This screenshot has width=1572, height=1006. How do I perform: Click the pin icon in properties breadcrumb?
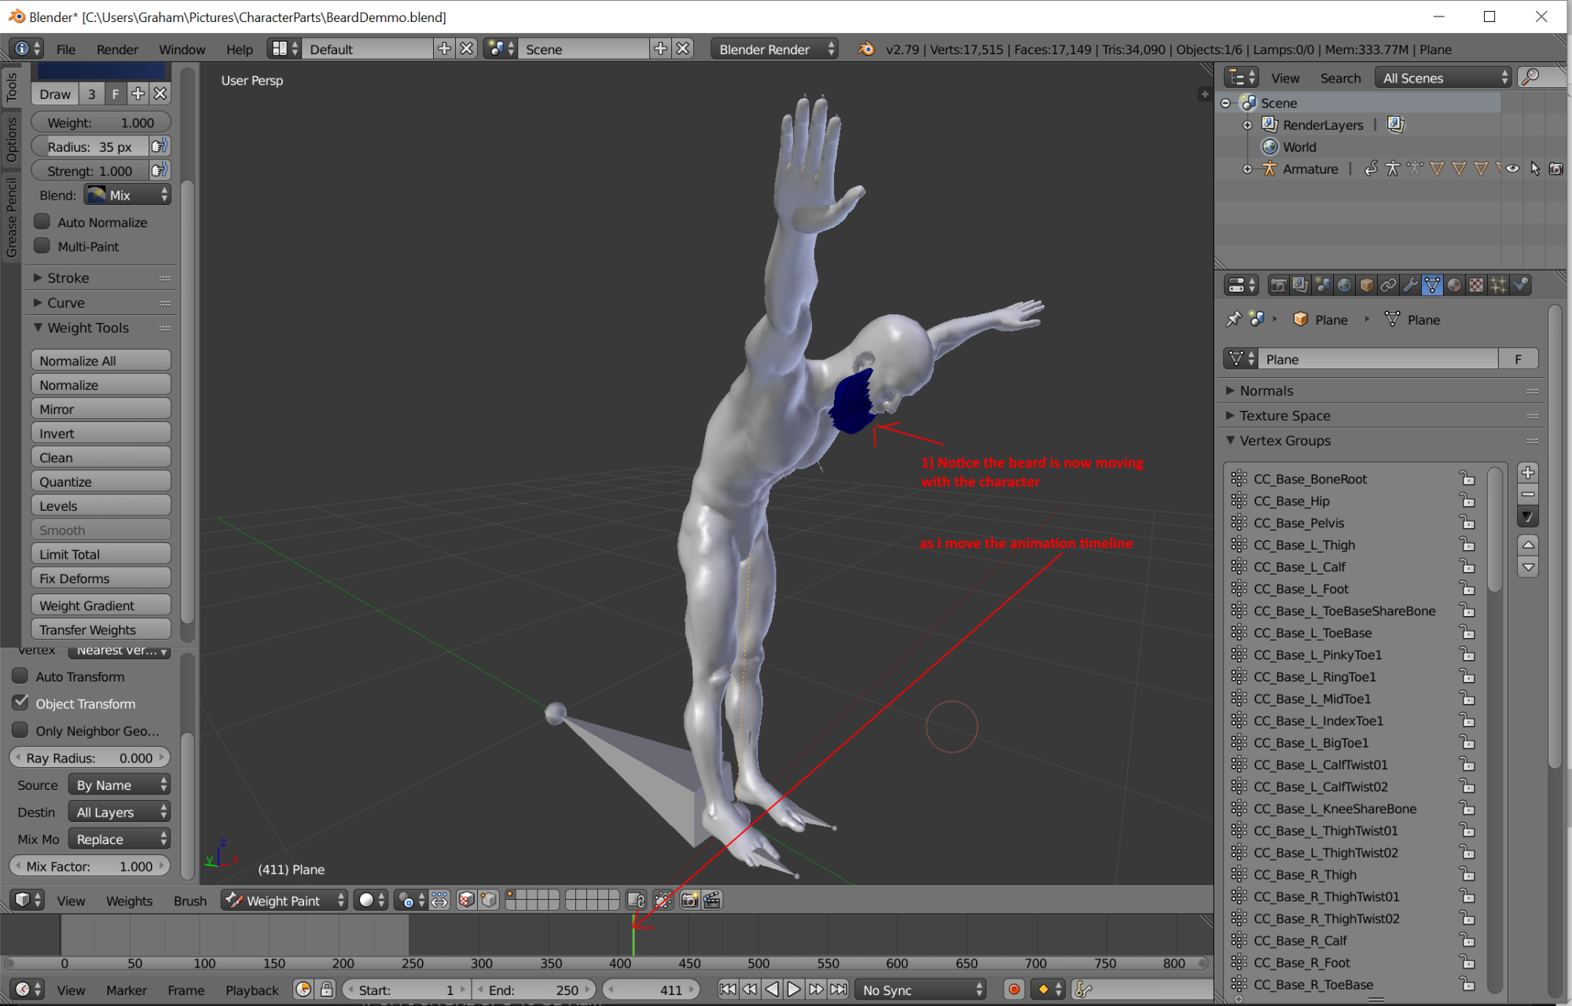[1233, 319]
